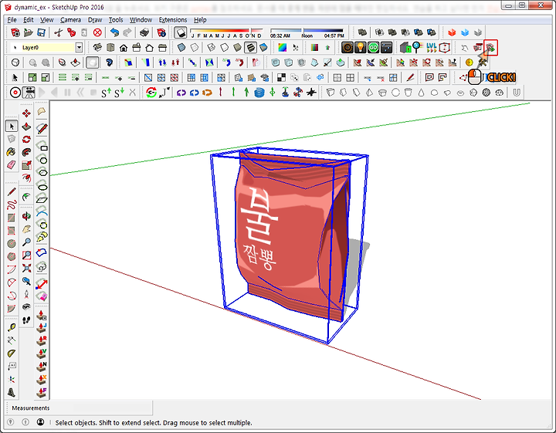Enable Monochrome face style
This screenshot has height=433, width=556.
(x=263, y=48)
